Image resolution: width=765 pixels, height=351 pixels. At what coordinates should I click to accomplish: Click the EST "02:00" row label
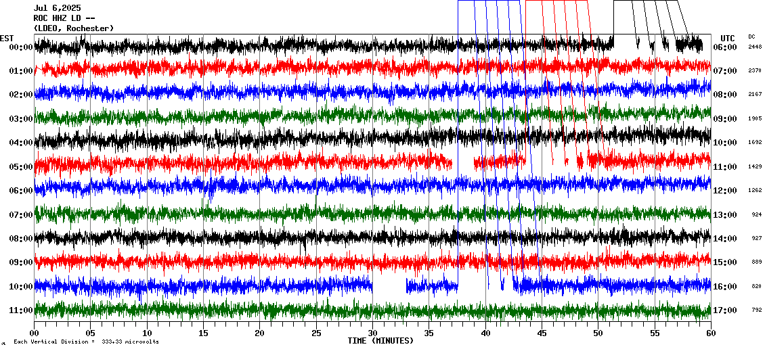20,95
